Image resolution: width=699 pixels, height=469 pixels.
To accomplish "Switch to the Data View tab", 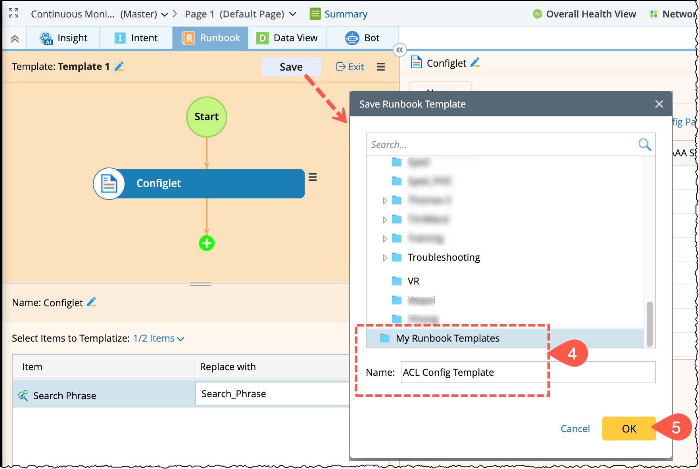I will [287, 38].
